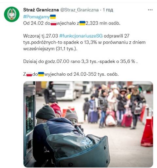Open the attached refugee photo
157x168 pixels.
[x=88, y=124]
